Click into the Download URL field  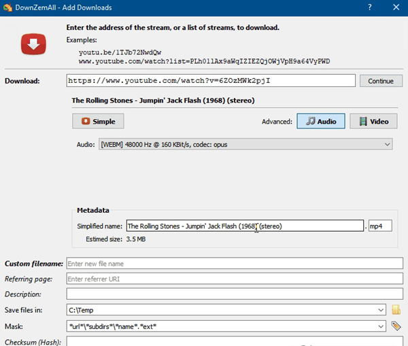pyautogui.click(x=211, y=81)
